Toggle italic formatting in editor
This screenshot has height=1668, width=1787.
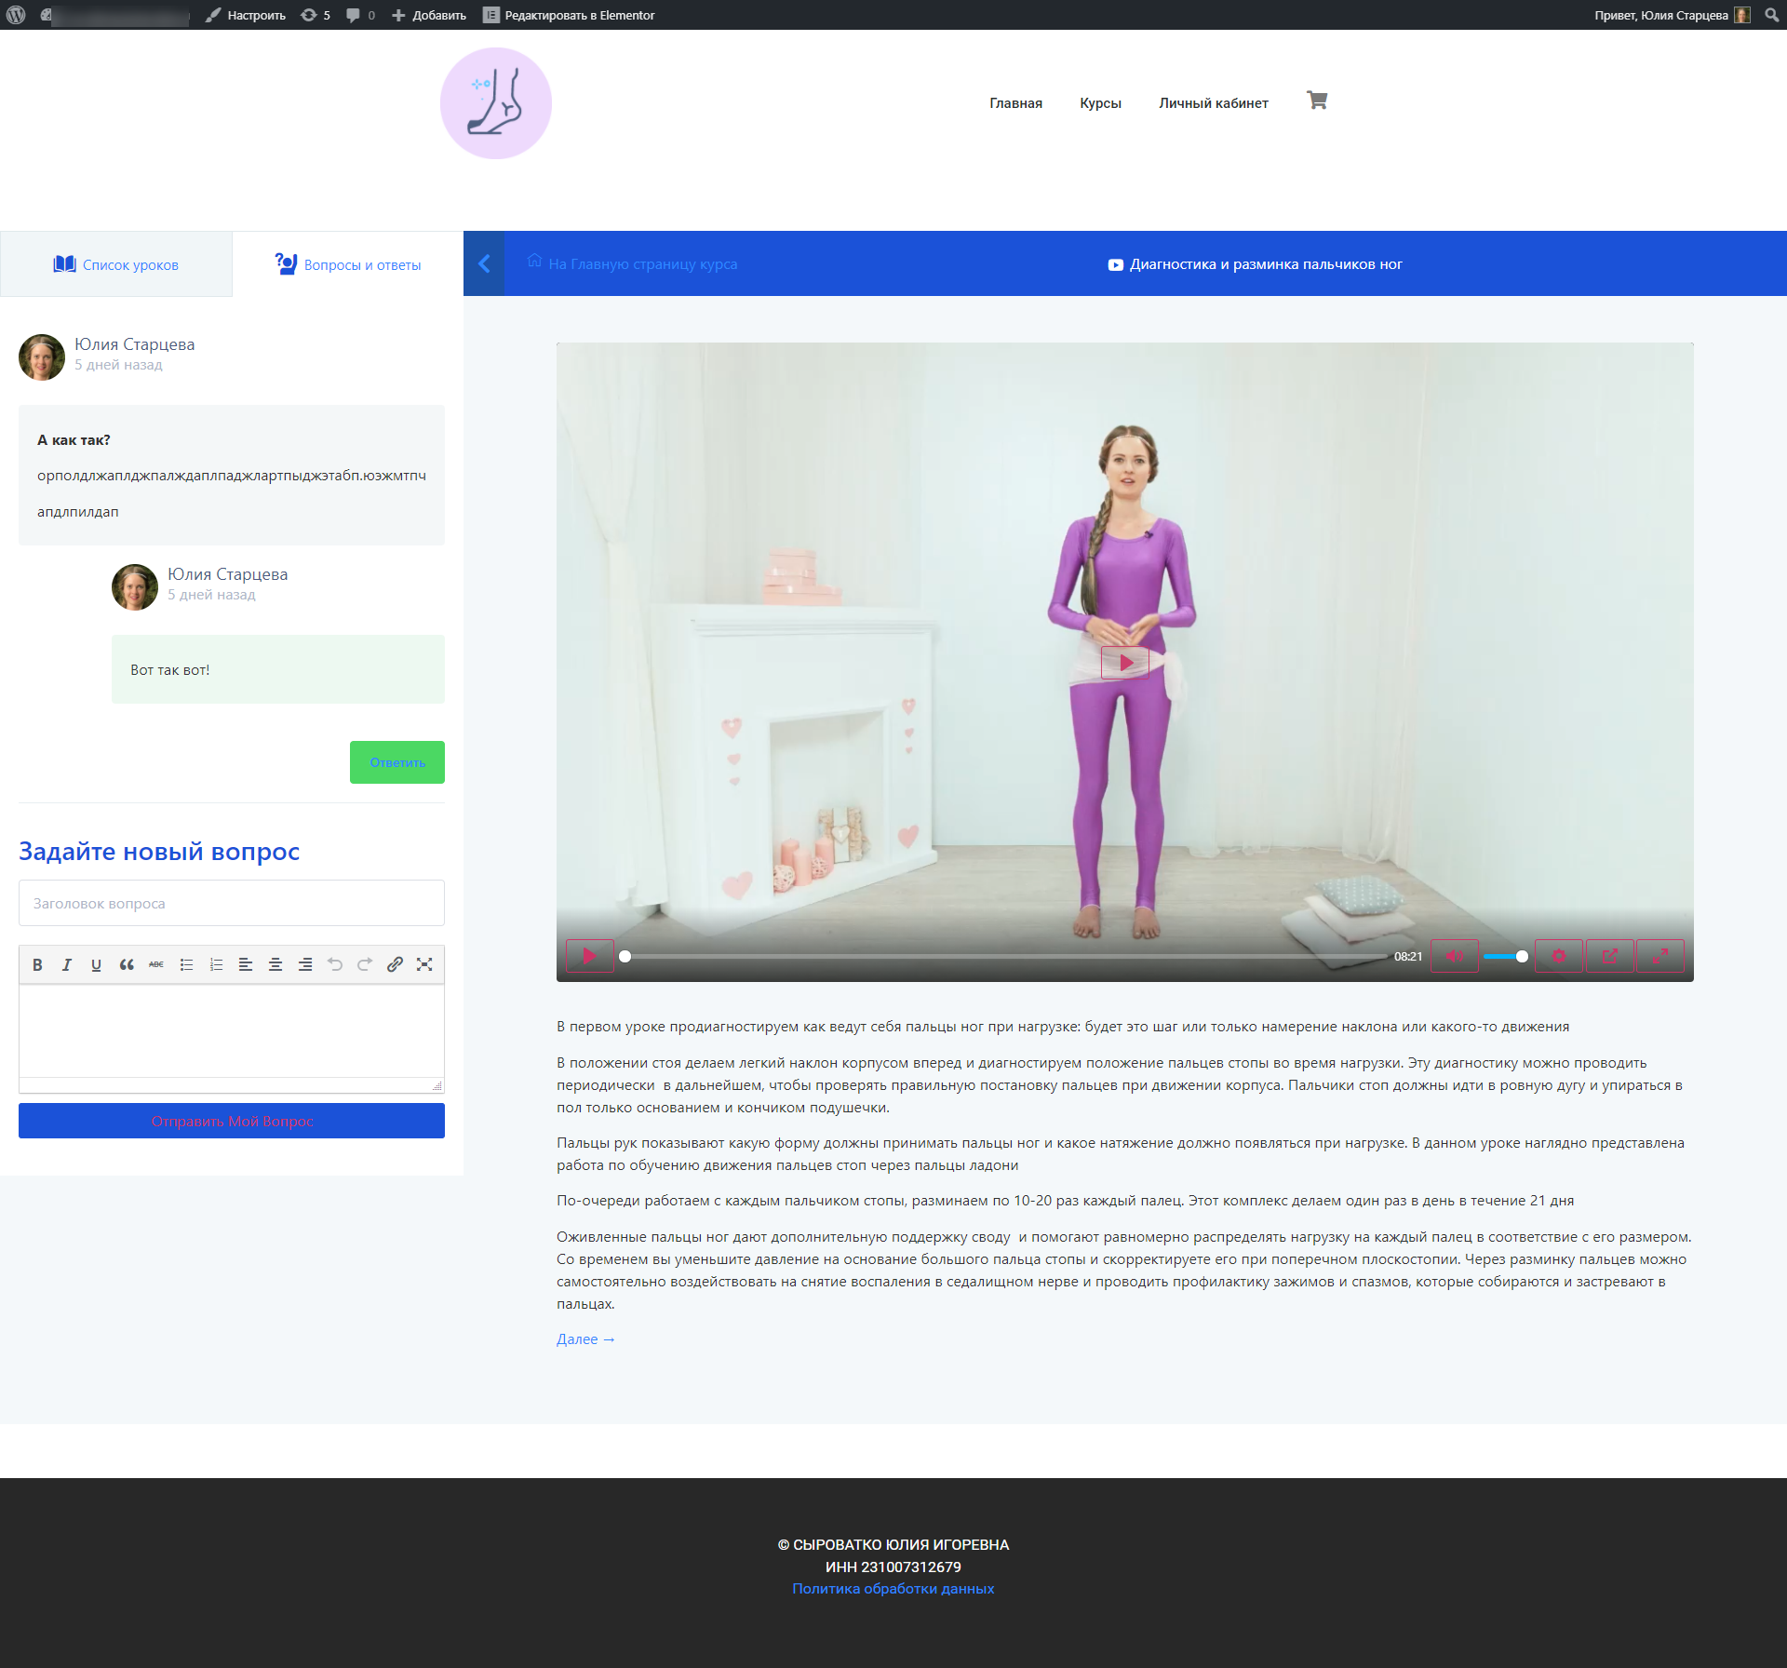[x=67, y=964]
